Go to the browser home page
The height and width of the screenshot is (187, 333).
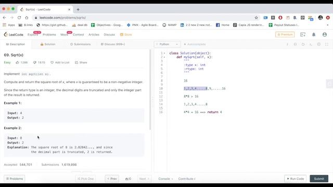(27, 18)
